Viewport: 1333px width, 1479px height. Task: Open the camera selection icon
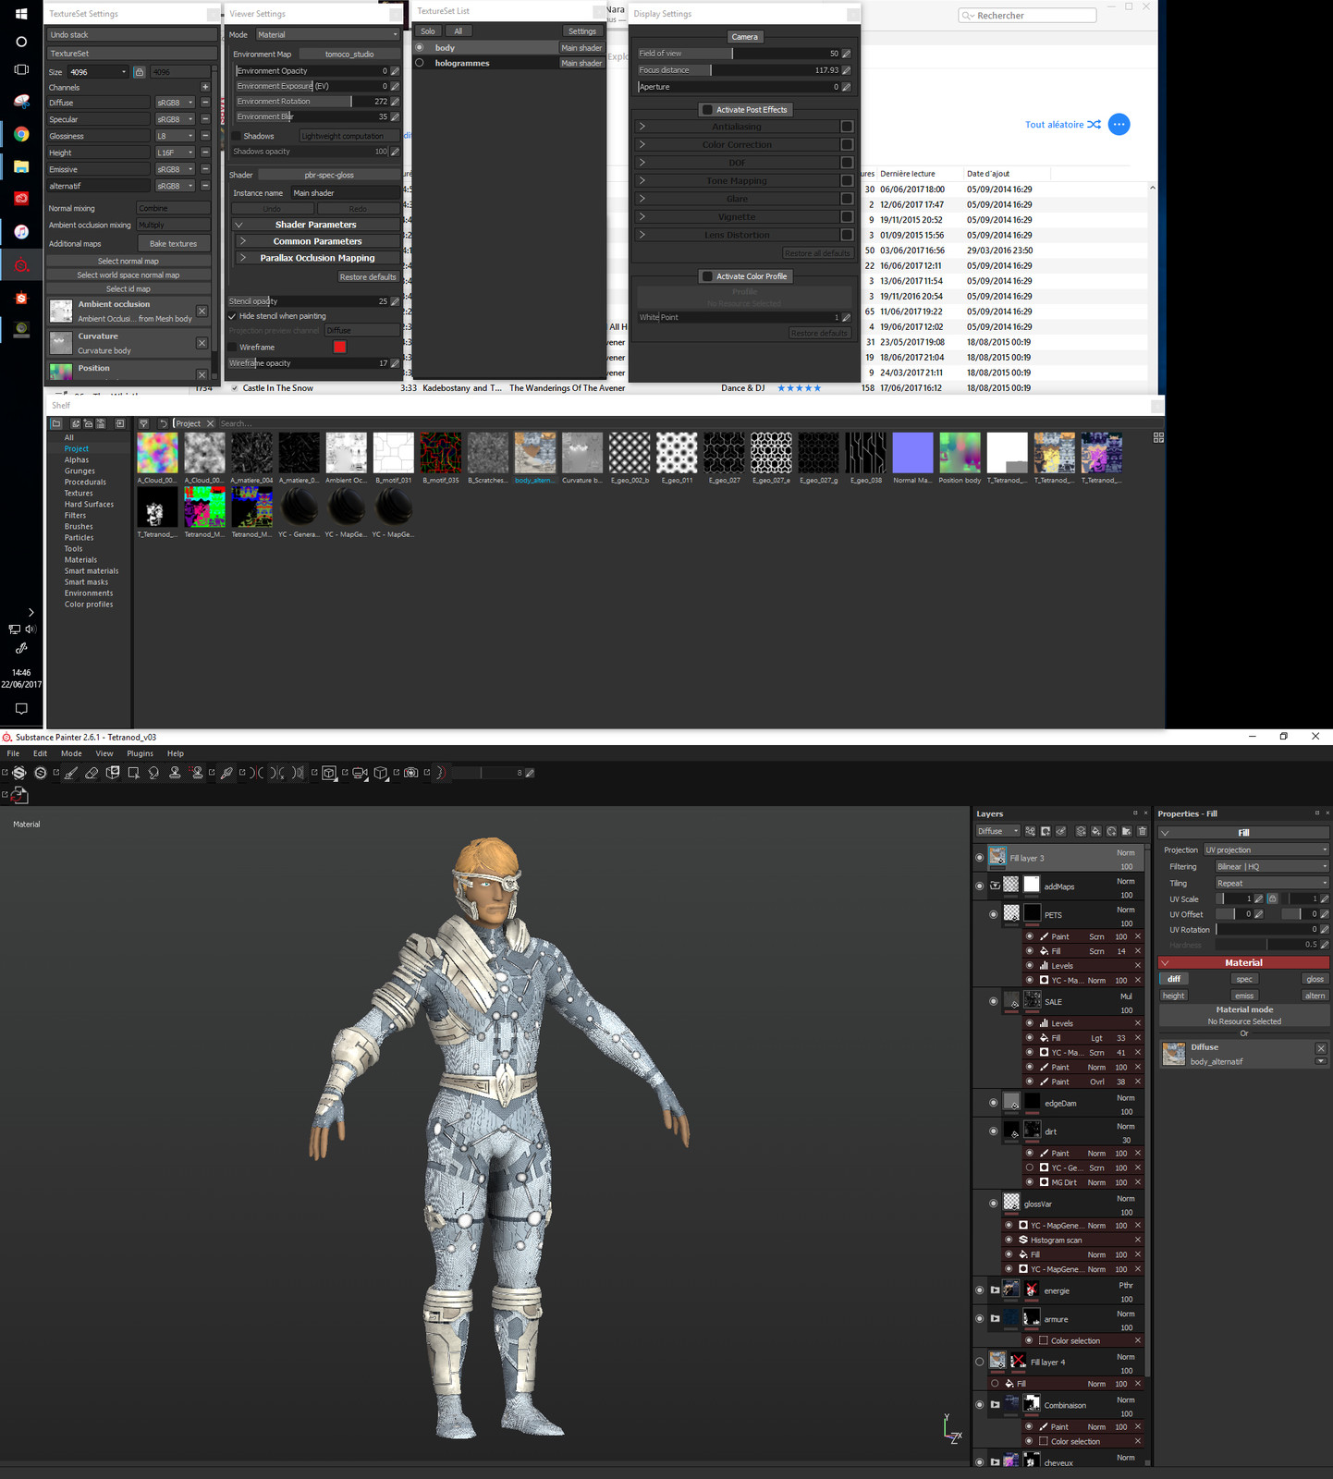[360, 773]
